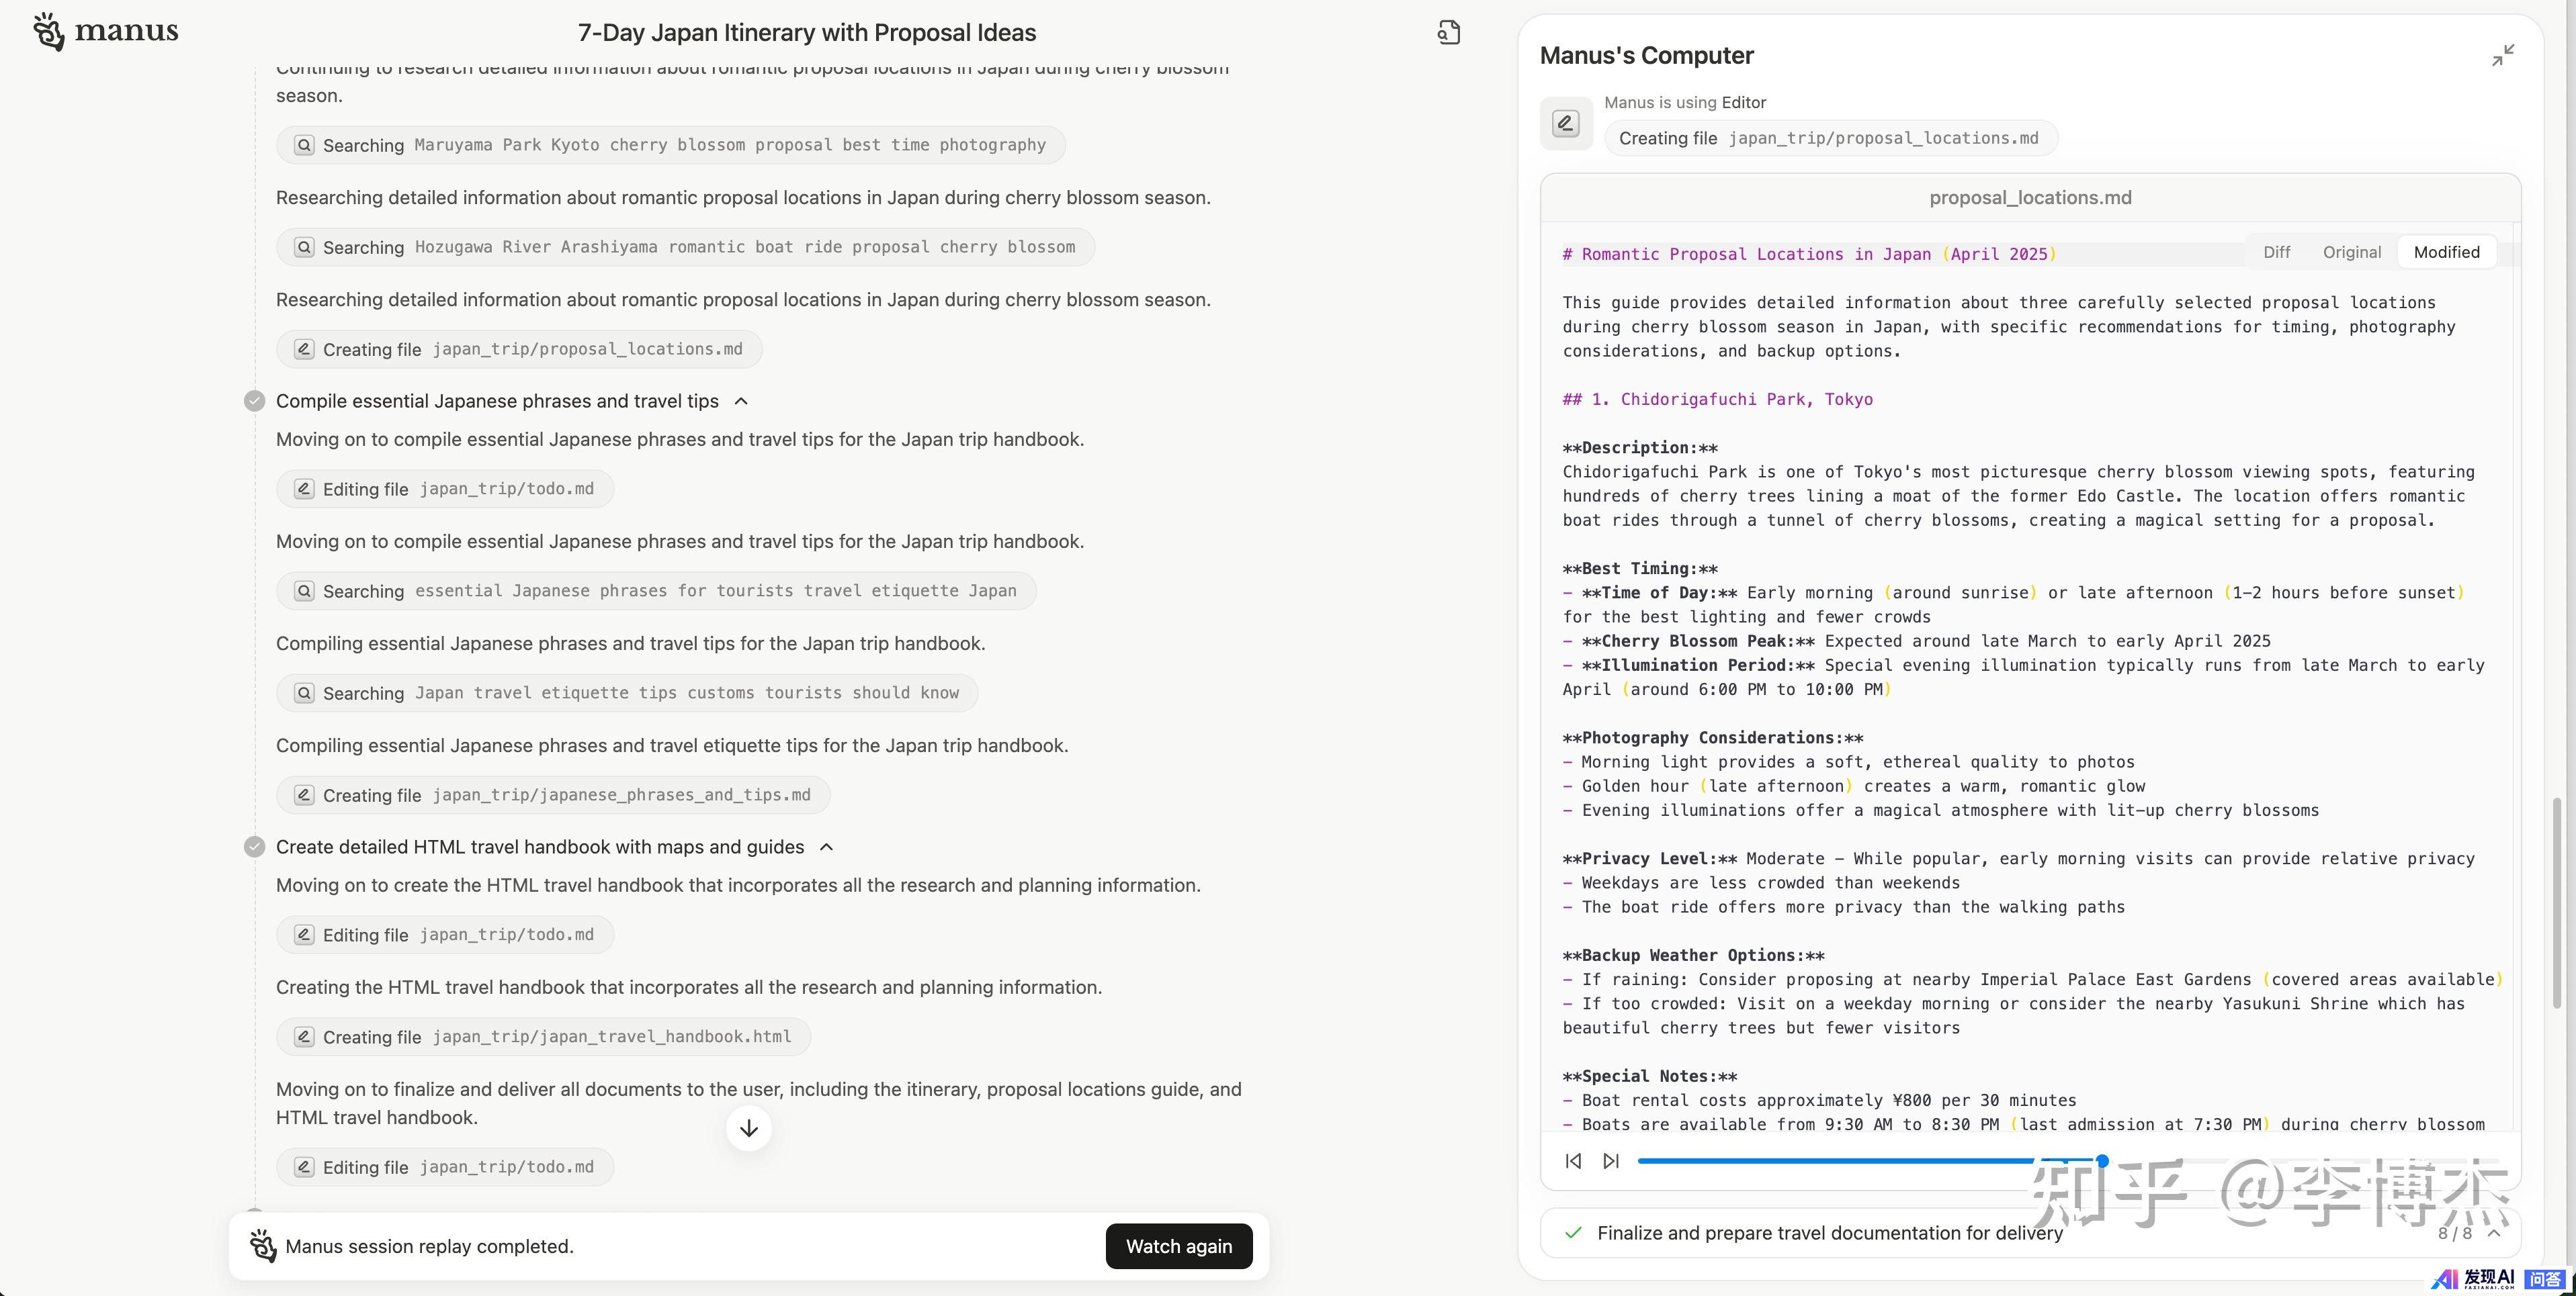Collapse Compile essential Japanese phrases section

tap(741, 402)
